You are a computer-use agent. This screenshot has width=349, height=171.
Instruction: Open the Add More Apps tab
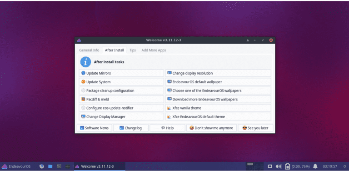pos(154,50)
